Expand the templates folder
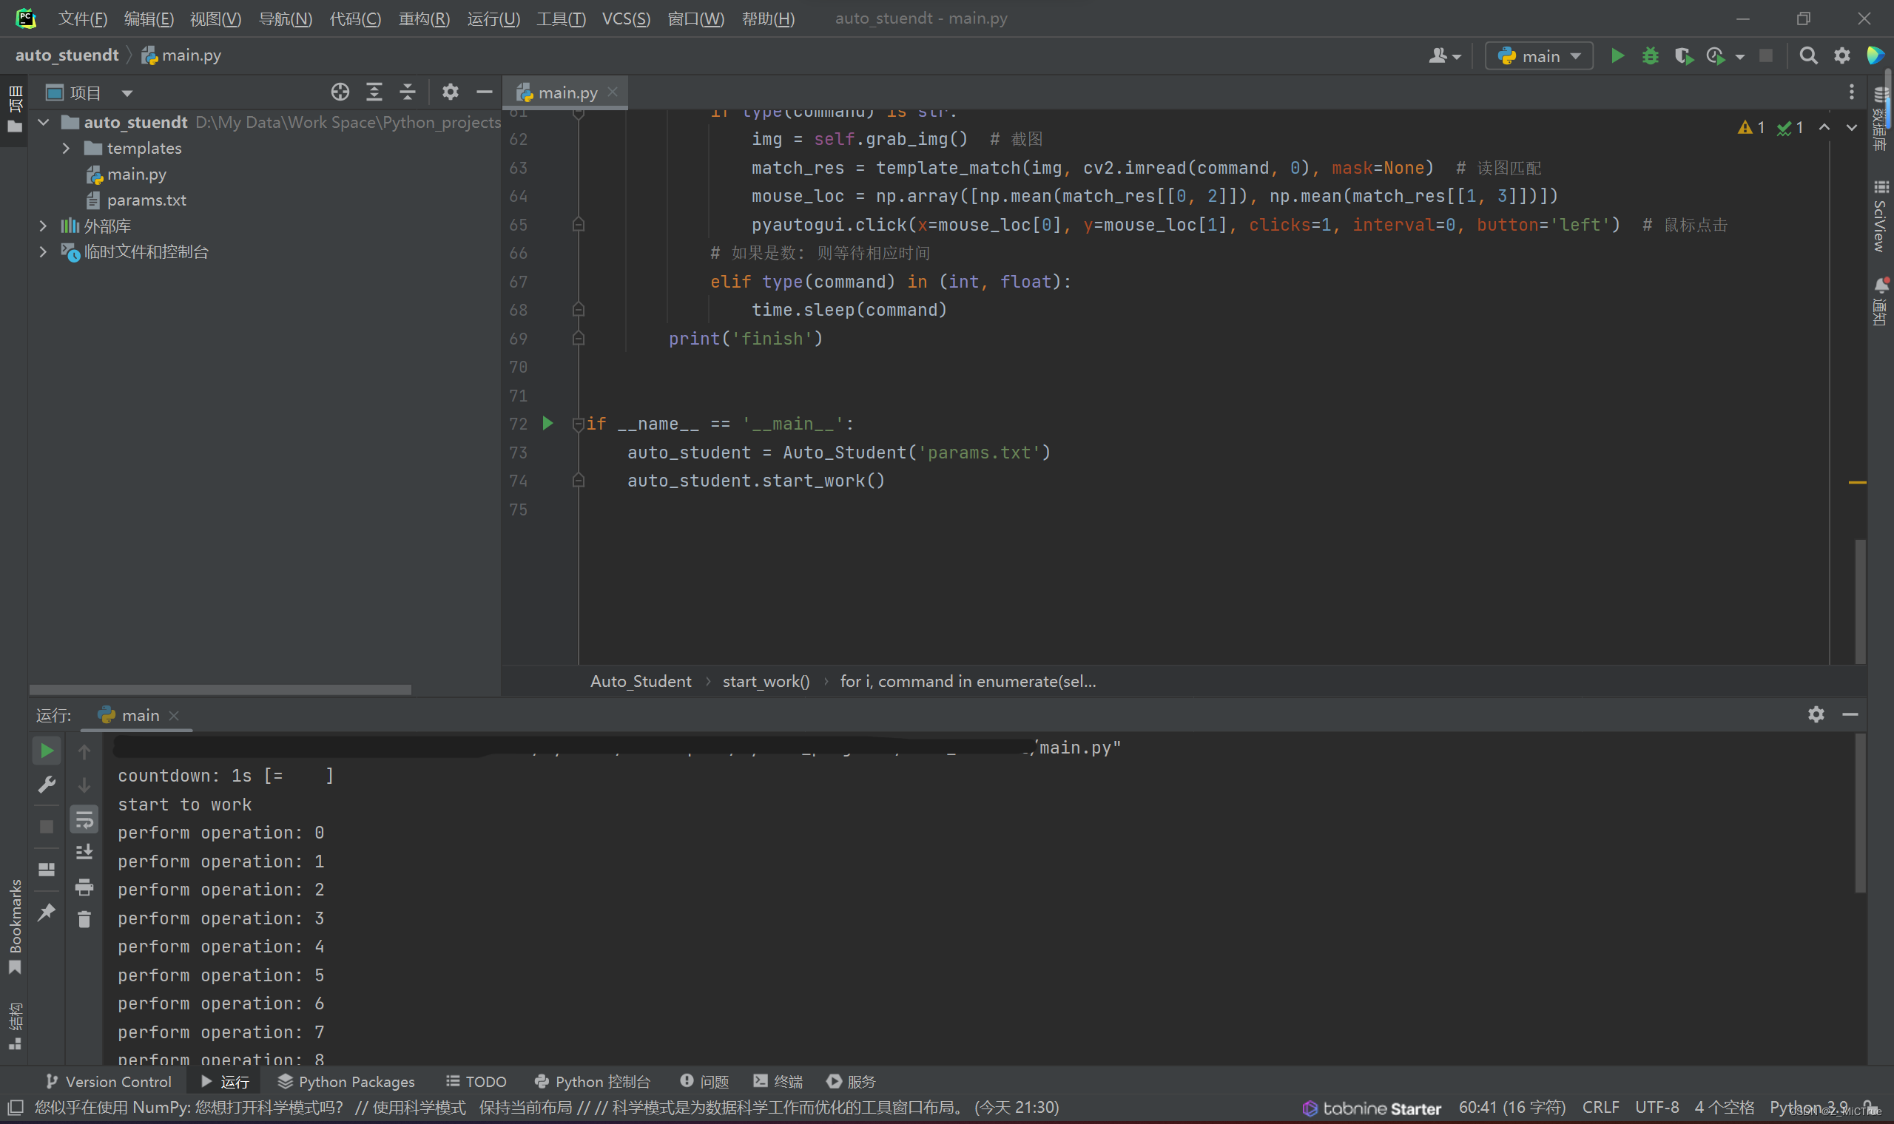Viewport: 1894px width, 1124px height. (66, 149)
